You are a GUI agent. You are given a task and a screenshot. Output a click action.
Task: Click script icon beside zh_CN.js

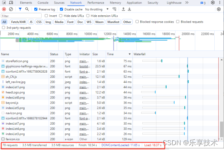pos(3,77)
